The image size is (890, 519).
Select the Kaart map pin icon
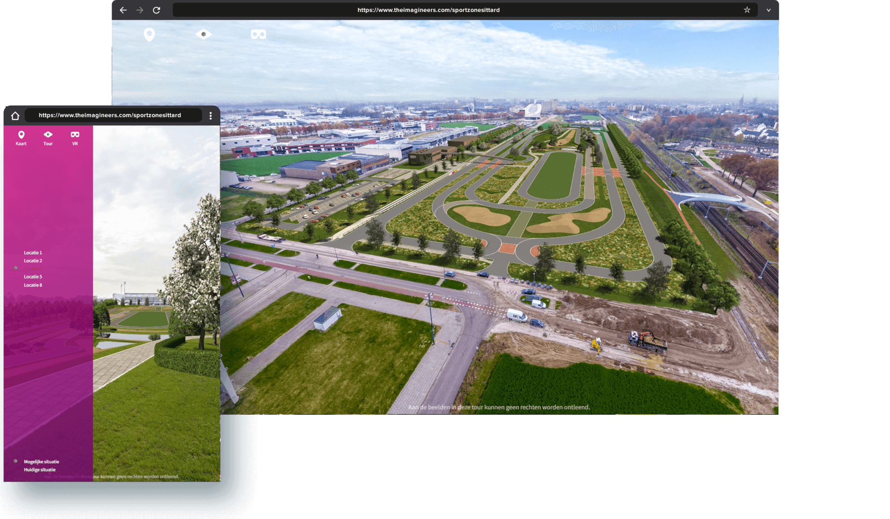click(x=149, y=34)
